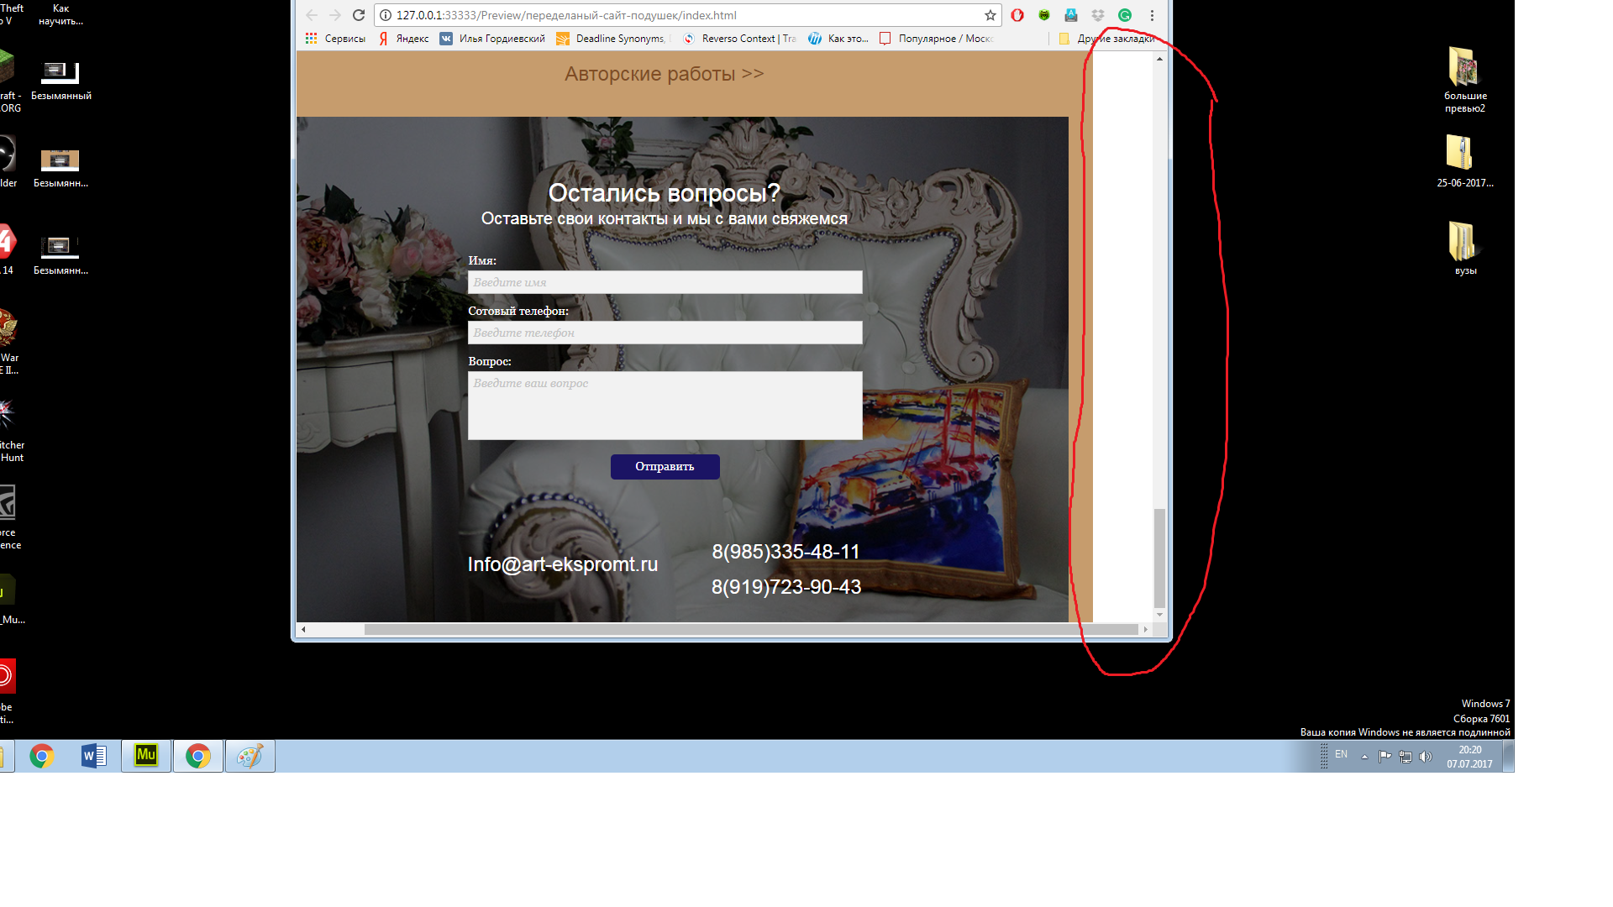Click the browser back navigation arrow
The image size is (1613, 907).
tap(315, 15)
